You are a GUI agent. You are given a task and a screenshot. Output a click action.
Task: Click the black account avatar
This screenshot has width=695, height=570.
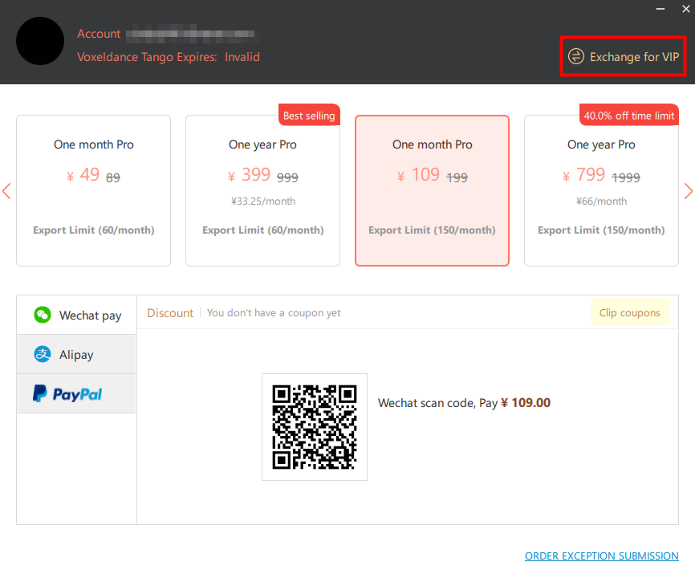coord(40,41)
